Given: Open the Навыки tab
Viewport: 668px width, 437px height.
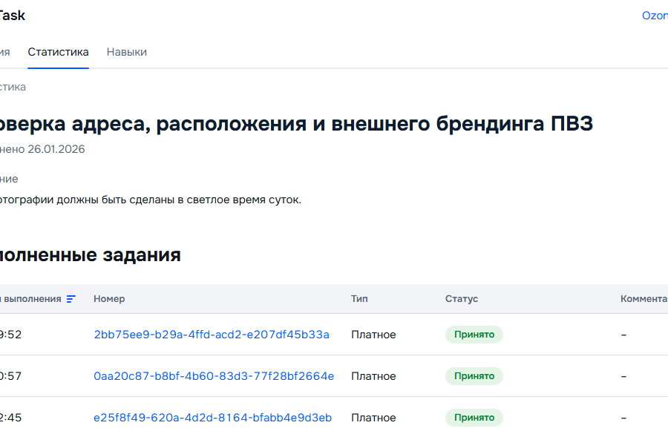Looking at the screenshot, I should (x=126, y=52).
